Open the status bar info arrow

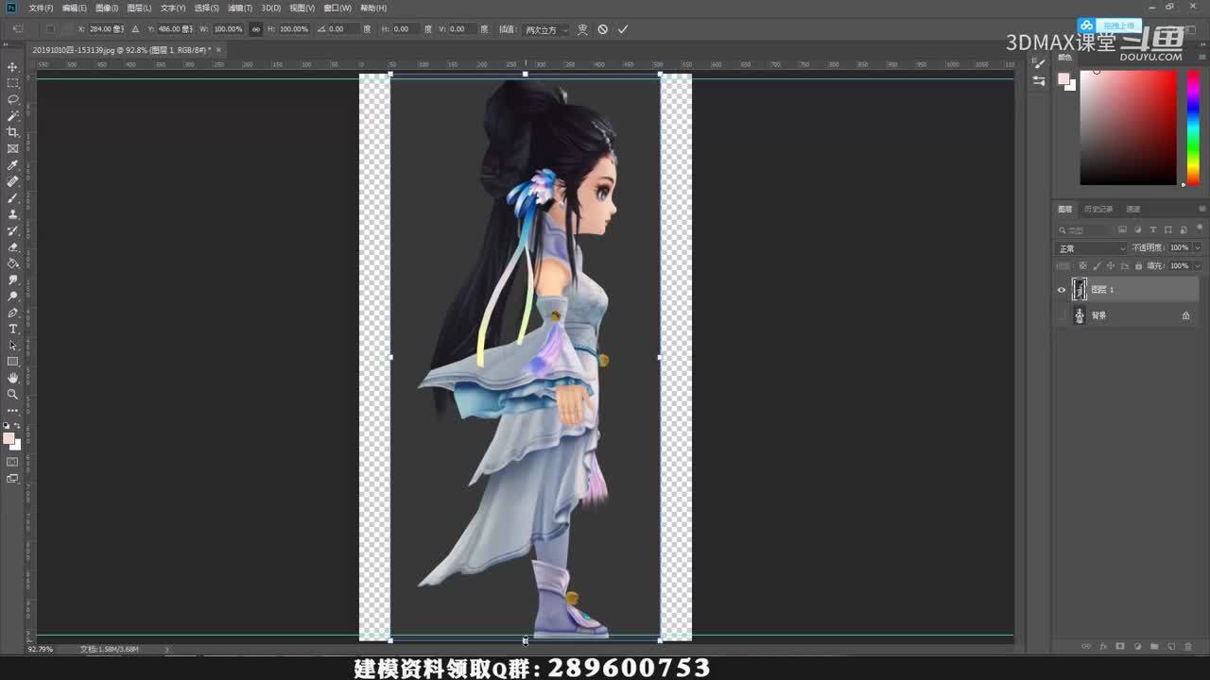click(x=167, y=649)
